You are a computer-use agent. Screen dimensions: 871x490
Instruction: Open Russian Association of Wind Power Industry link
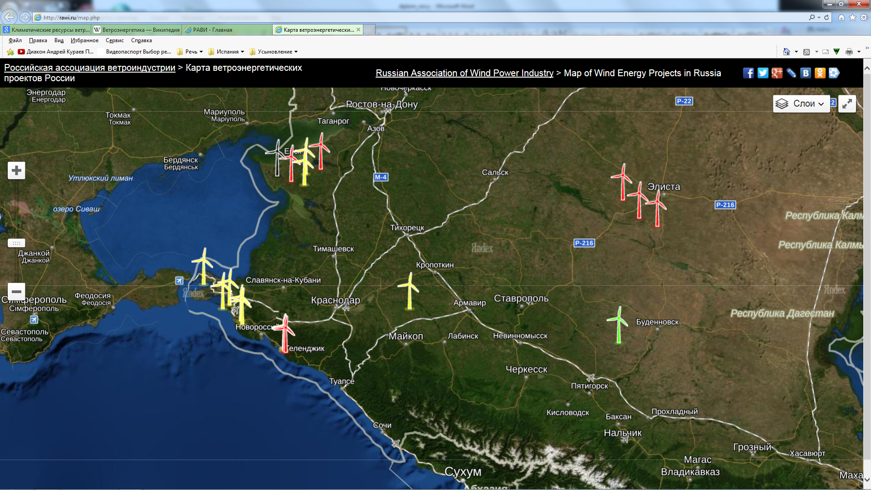point(464,73)
